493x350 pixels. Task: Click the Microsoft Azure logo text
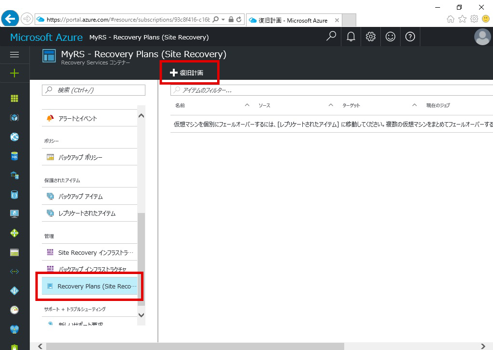pyautogui.click(x=47, y=37)
